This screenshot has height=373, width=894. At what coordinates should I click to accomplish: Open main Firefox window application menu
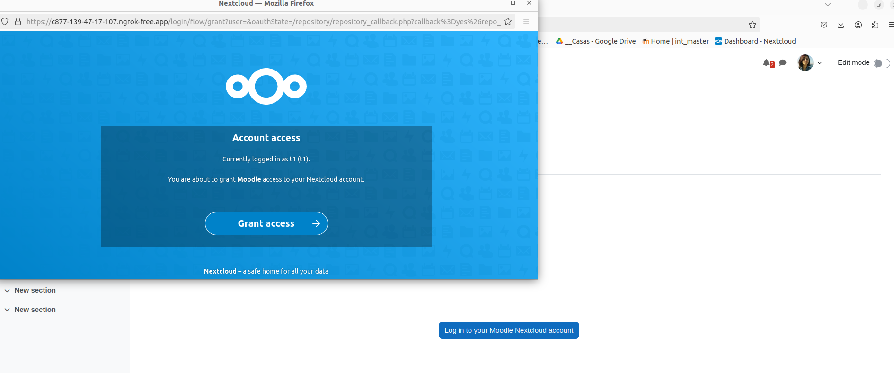[891, 25]
